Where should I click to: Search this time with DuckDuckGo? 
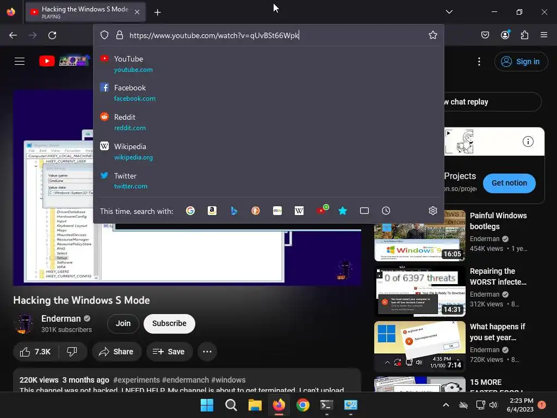[256, 211]
